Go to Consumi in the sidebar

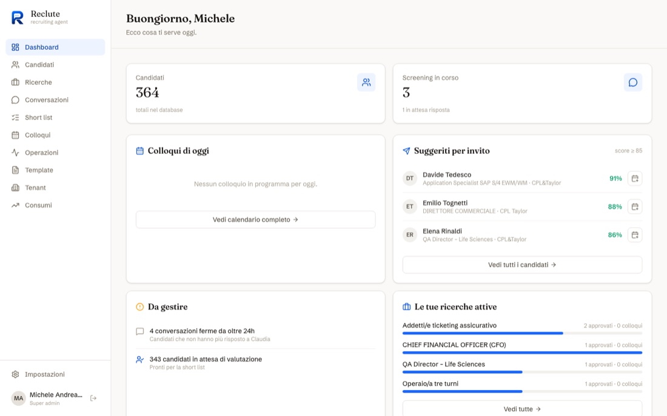click(x=55, y=205)
